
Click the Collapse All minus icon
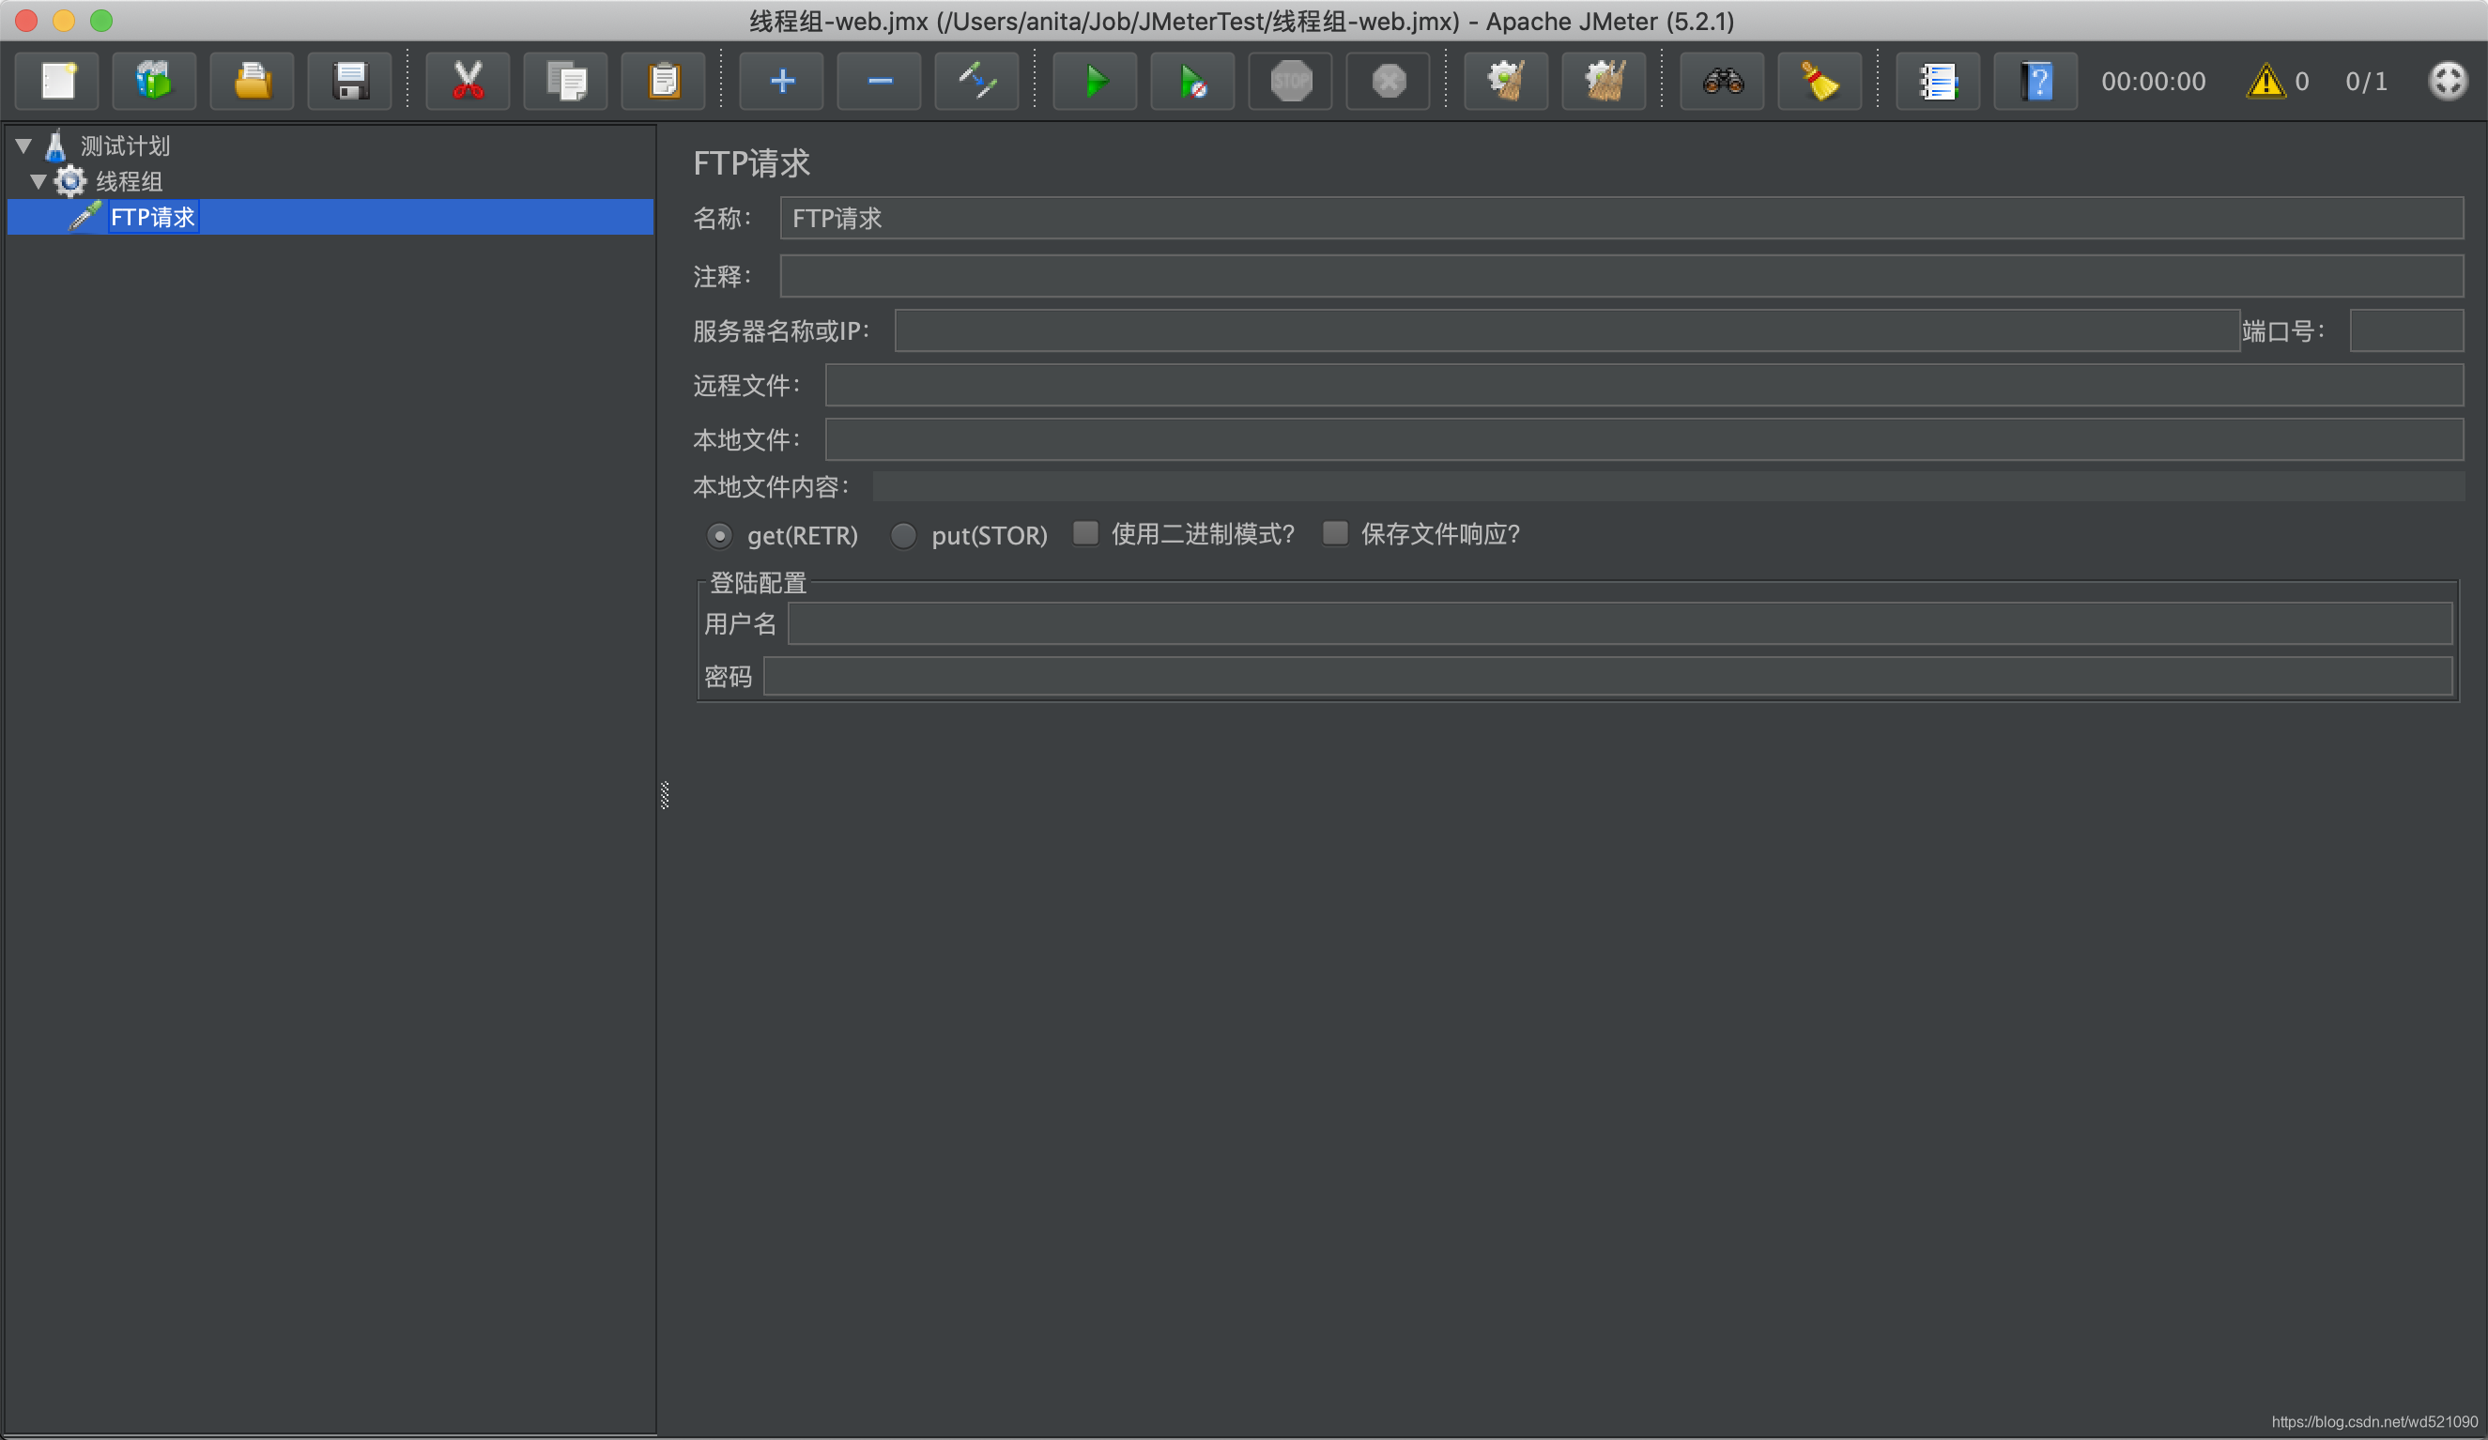point(880,81)
